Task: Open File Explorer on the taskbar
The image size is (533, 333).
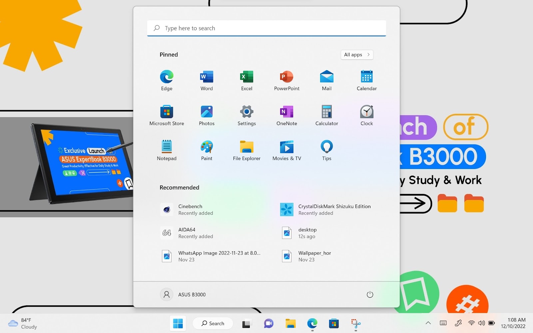Action: pos(290,323)
